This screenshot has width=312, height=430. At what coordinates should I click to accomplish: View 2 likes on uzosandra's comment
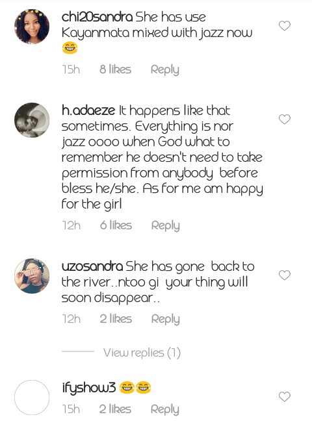coord(116,319)
